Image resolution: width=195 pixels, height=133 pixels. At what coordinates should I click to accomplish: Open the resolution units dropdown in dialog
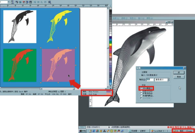(168, 80)
